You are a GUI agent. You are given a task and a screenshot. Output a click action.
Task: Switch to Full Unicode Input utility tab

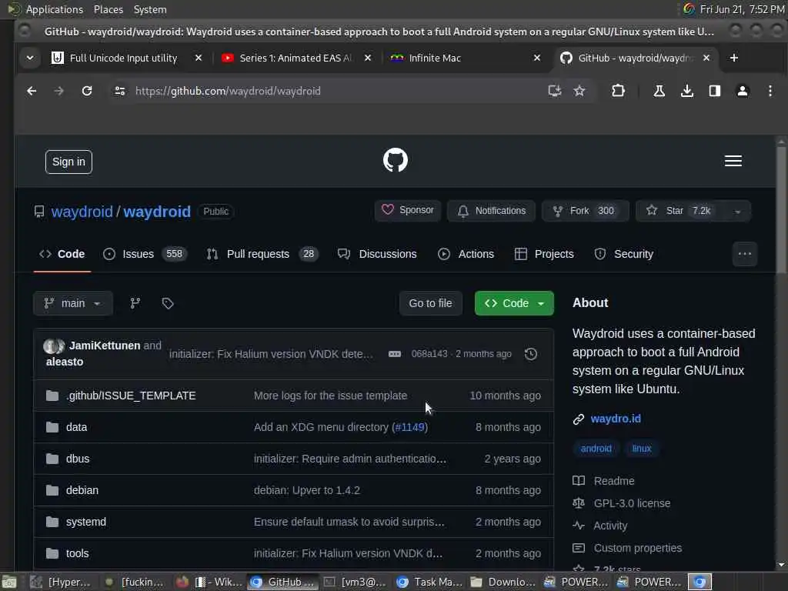(x=123, y=58)
